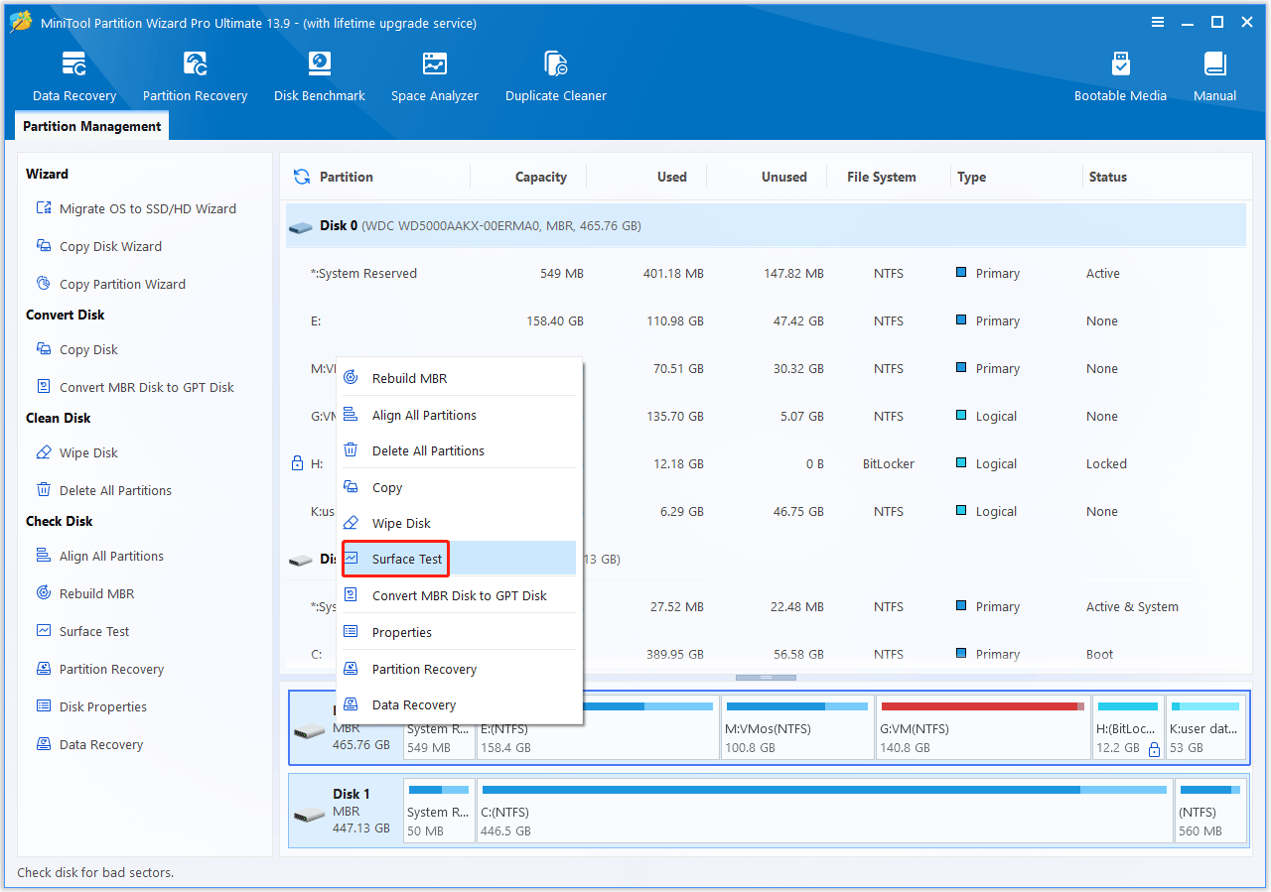Choose Copy in the context menu
The width and height of the screenshot is (1271, 892).
tap(459, 487)
